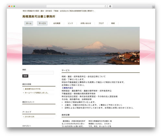Open the 会社概要 menu item

57,23
